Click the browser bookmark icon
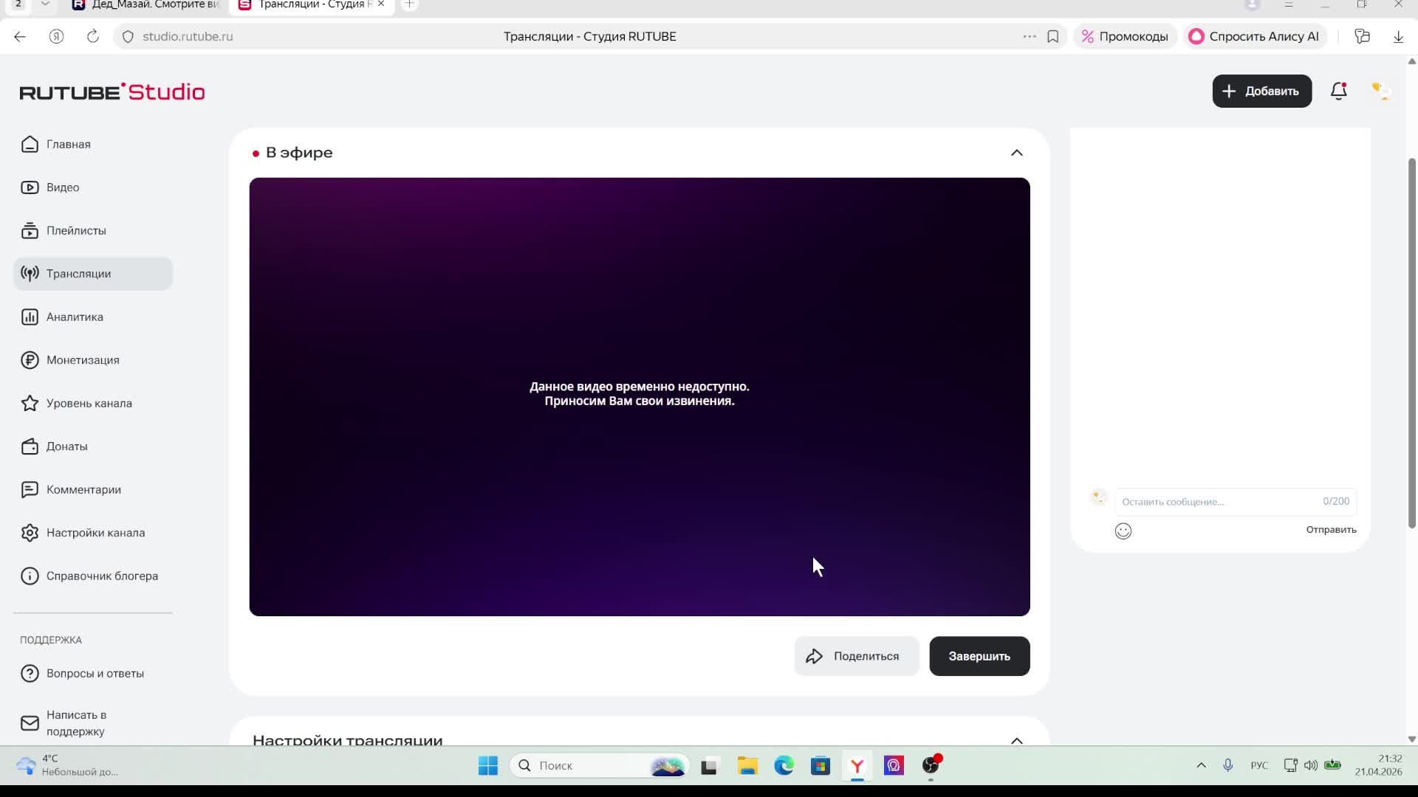Viewport: 1418px width, 797px height. (1052, 36)
